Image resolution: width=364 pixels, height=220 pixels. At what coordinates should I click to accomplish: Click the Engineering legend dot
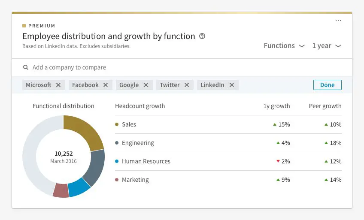point(117,143)
